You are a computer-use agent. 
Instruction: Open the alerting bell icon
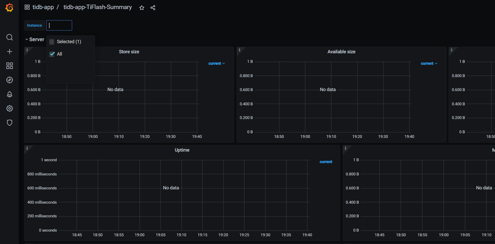pyautogui.click(x=10, y=94)
